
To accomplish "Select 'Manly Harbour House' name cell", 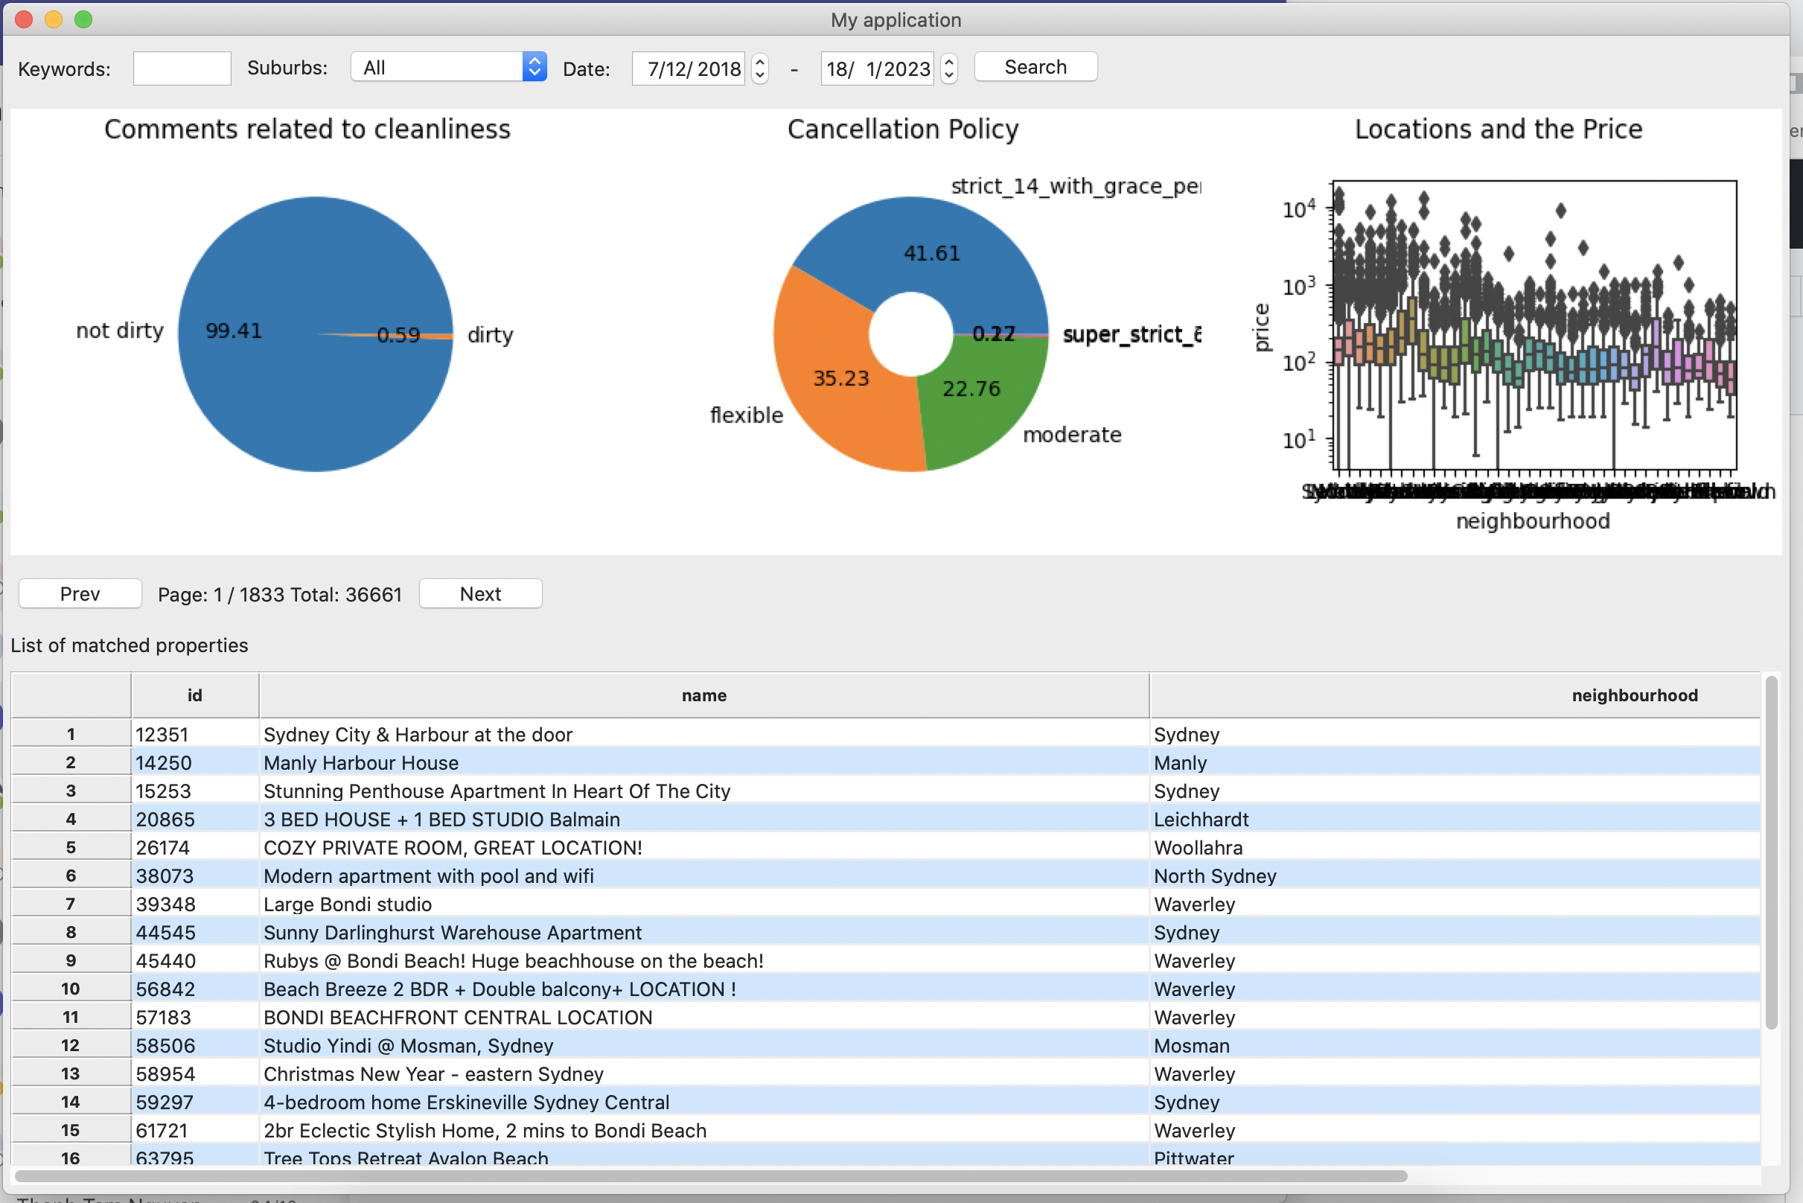I will pyautogui.click(x=703, y=762).
